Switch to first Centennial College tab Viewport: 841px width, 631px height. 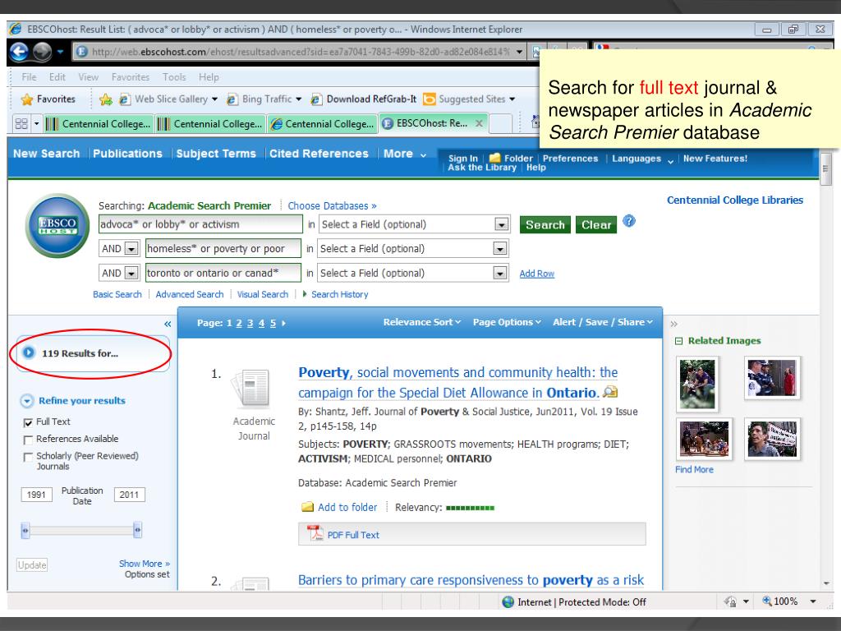[99, 124]
